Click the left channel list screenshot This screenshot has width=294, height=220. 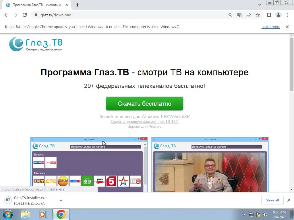(x=89, y=165)
